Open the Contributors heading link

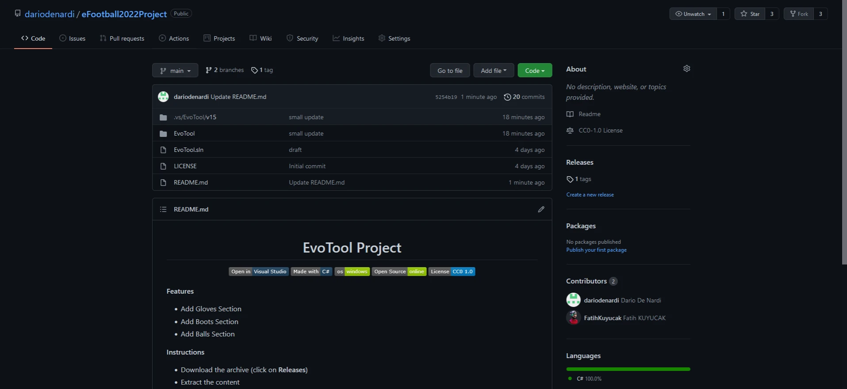coord(586,281)
